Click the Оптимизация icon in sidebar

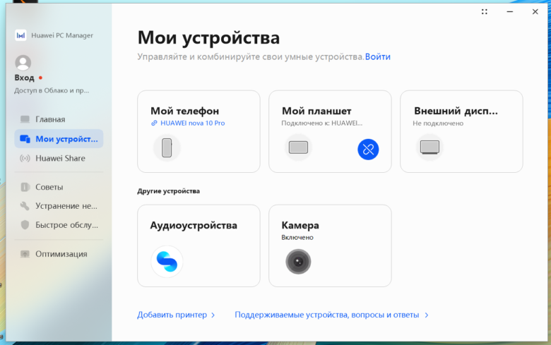click(25, 254)
